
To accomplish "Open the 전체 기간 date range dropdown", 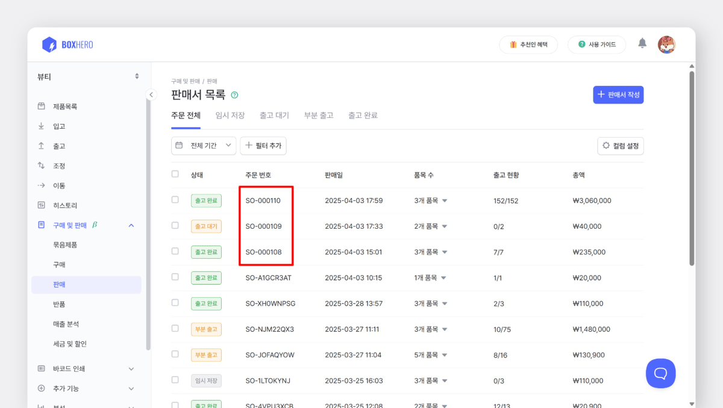I will [x=203, y=146].
